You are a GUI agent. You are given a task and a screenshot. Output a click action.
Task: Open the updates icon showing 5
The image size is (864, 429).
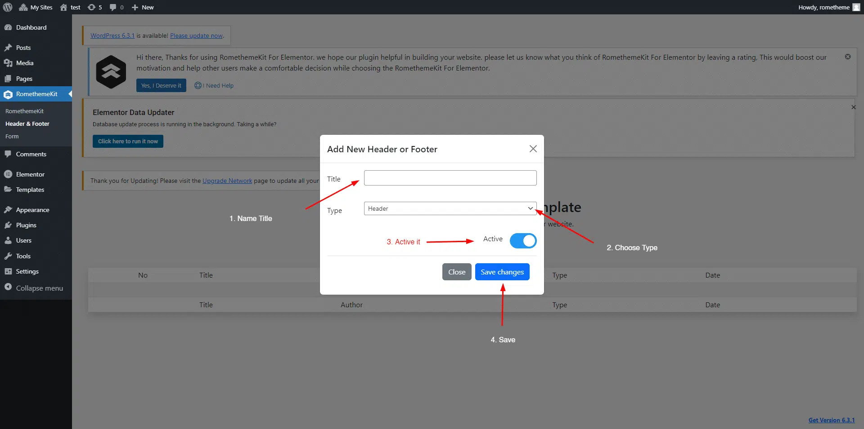coord(91,7)
